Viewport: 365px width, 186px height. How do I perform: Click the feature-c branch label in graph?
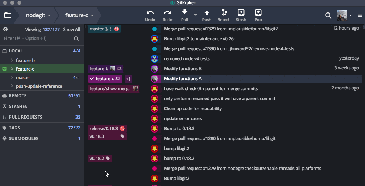point(105,79)
